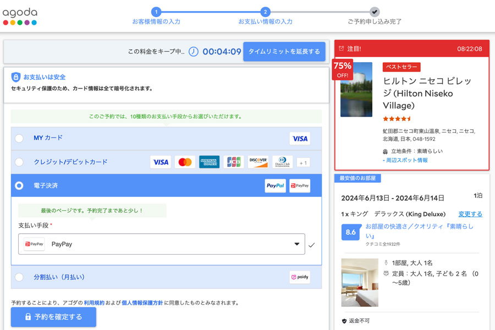This screenshot has width=495, height=330.
Task: Click the 返金不可 text
Action: pos(359,321)
